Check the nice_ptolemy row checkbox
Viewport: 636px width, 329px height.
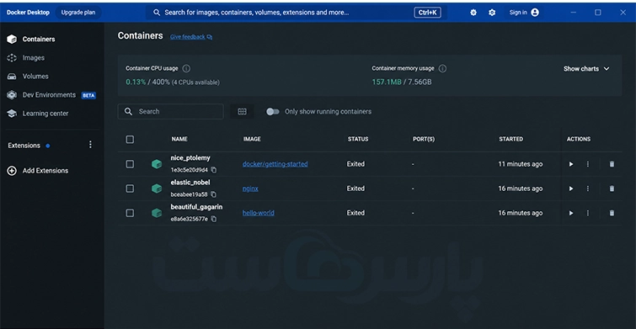[x=130, y=164]
